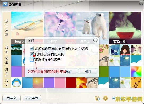Select purple swatch in 纯色 row
The height and width of the screenshot is (104, 144).
pos(16,72)
